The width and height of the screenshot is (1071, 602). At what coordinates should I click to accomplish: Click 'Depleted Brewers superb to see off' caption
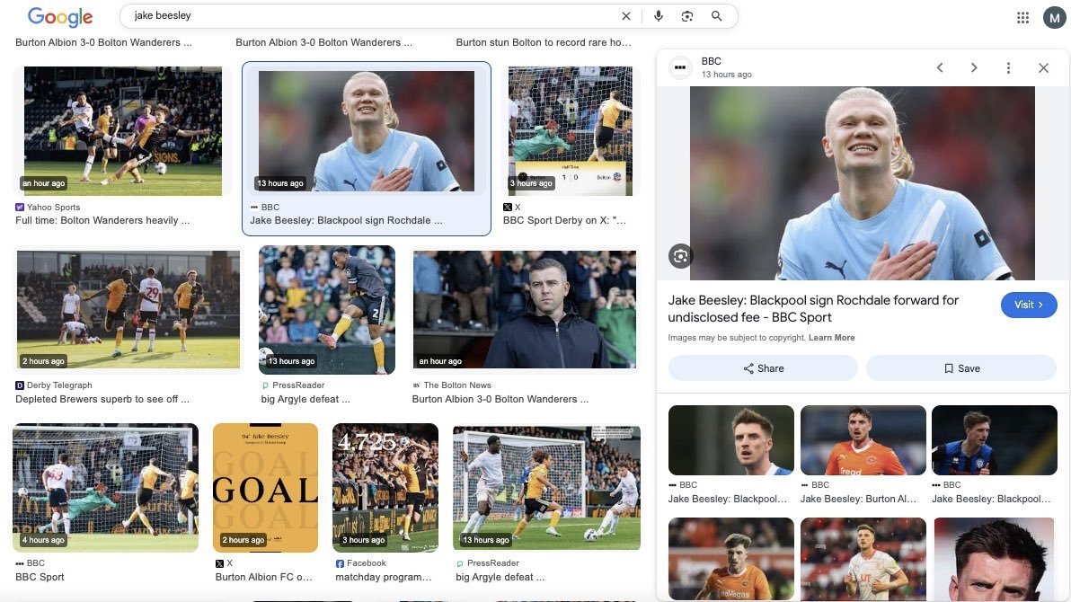tap(102, 399)
